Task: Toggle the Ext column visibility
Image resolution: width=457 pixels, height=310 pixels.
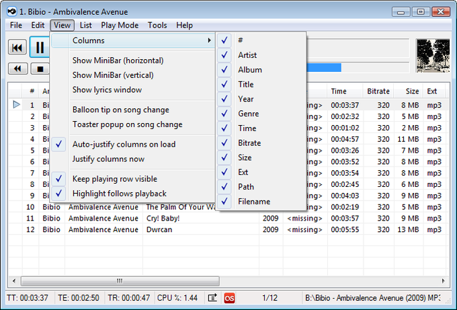Action: click(261, 172)
